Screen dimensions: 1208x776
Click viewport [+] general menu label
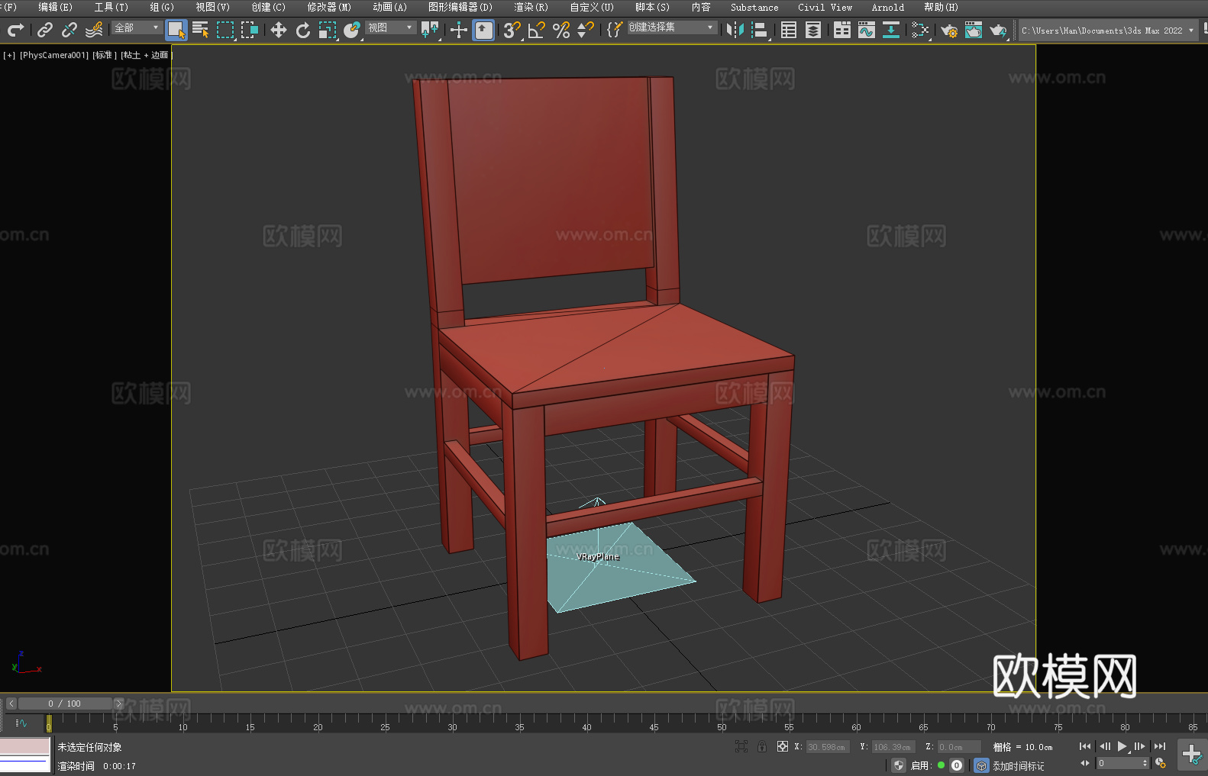click(x=9, y=55)
